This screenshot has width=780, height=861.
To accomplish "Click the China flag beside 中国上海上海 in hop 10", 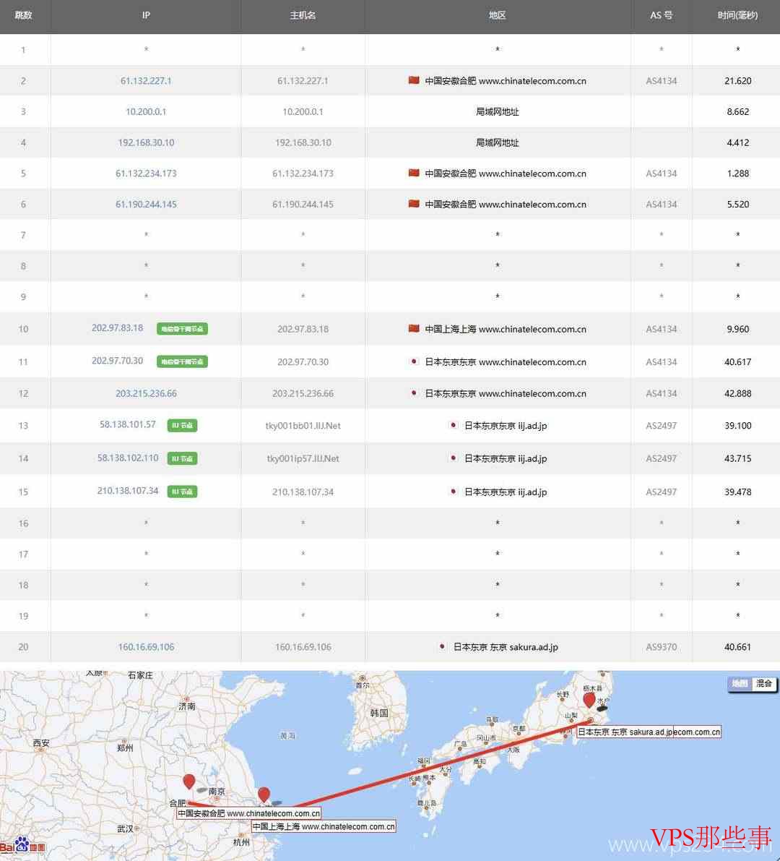I will point(414,328).
